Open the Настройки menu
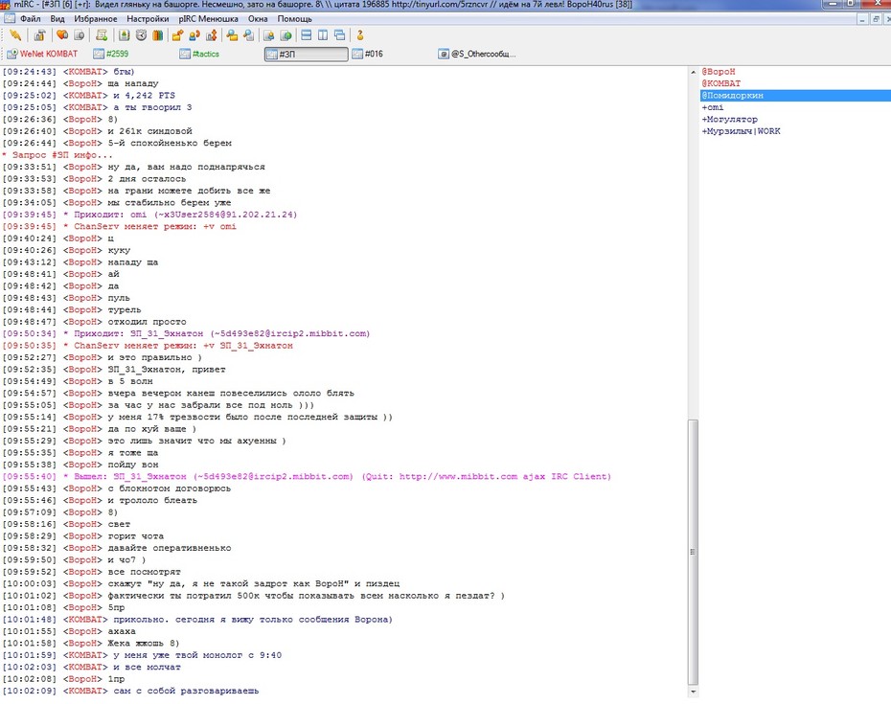 pos(148,19)
